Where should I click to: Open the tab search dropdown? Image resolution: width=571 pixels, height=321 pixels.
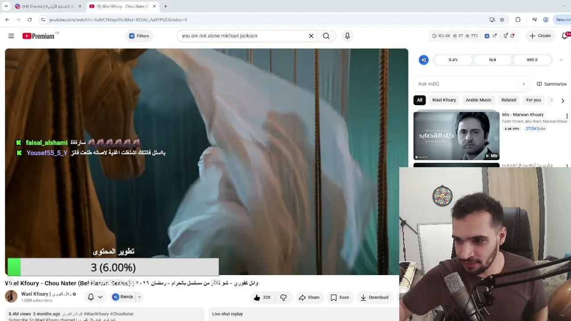pyautogui.click(x=6, y=6)
